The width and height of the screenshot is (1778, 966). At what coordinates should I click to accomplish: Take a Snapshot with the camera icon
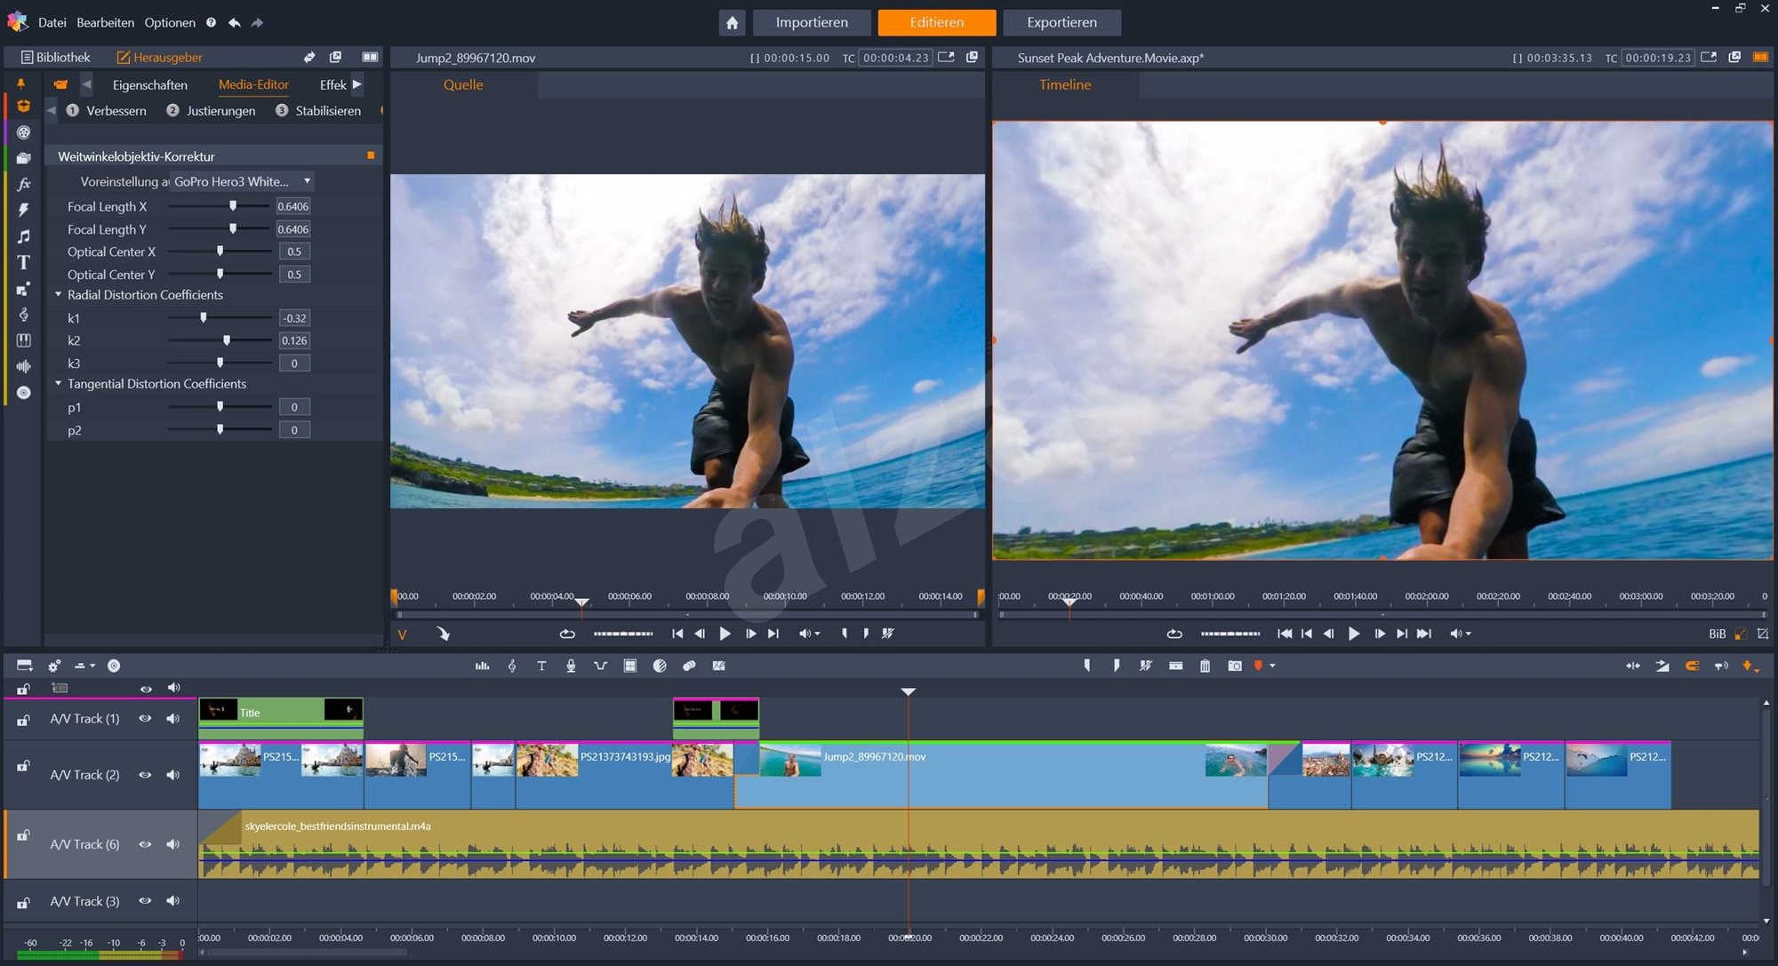[1235, 666]
